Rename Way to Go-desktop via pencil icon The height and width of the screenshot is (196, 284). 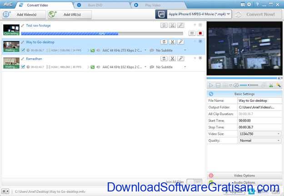pos(23,42)
